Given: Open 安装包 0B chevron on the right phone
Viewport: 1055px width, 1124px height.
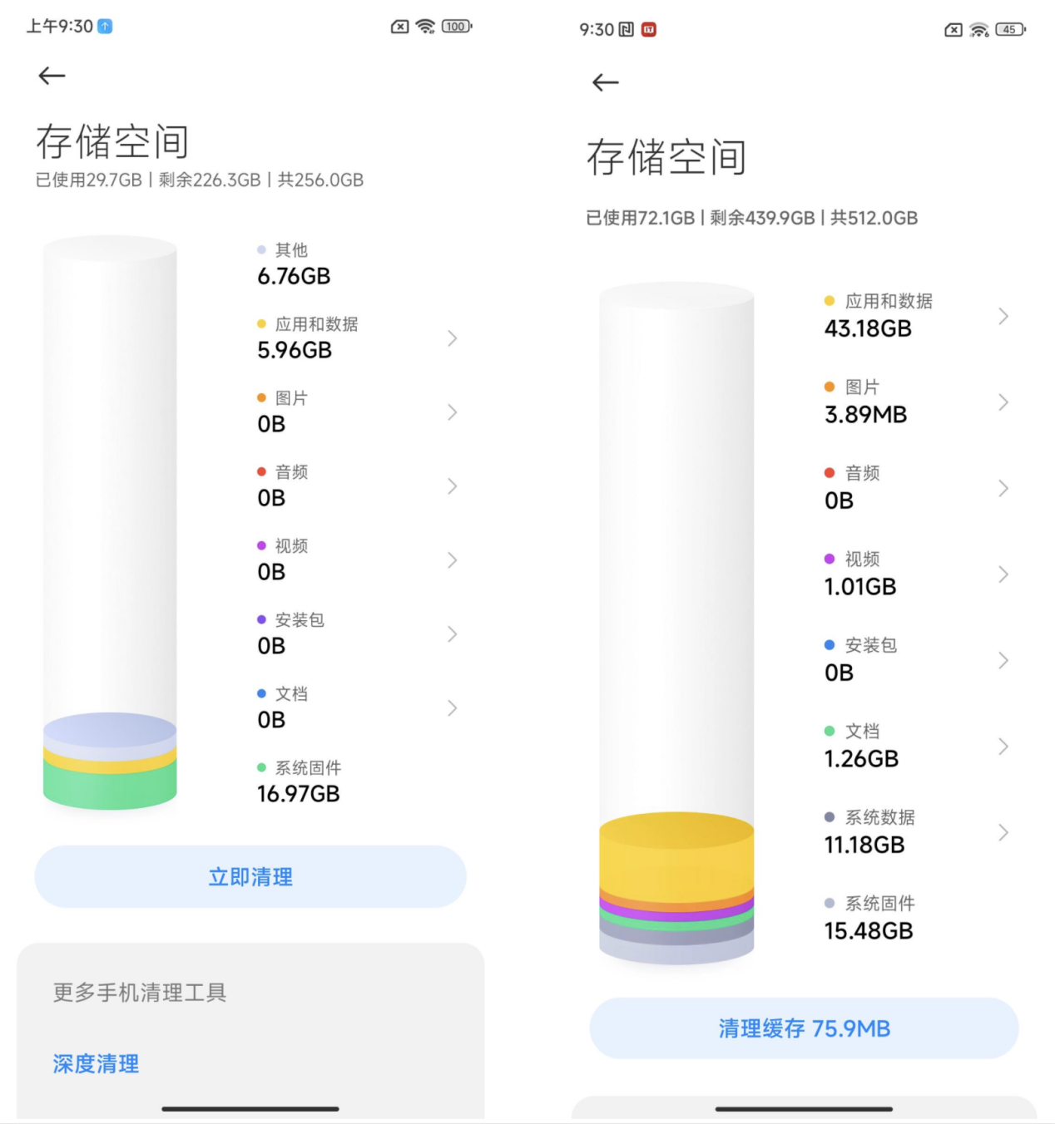Looking at the screenshot, I should tap(1003, 660).
